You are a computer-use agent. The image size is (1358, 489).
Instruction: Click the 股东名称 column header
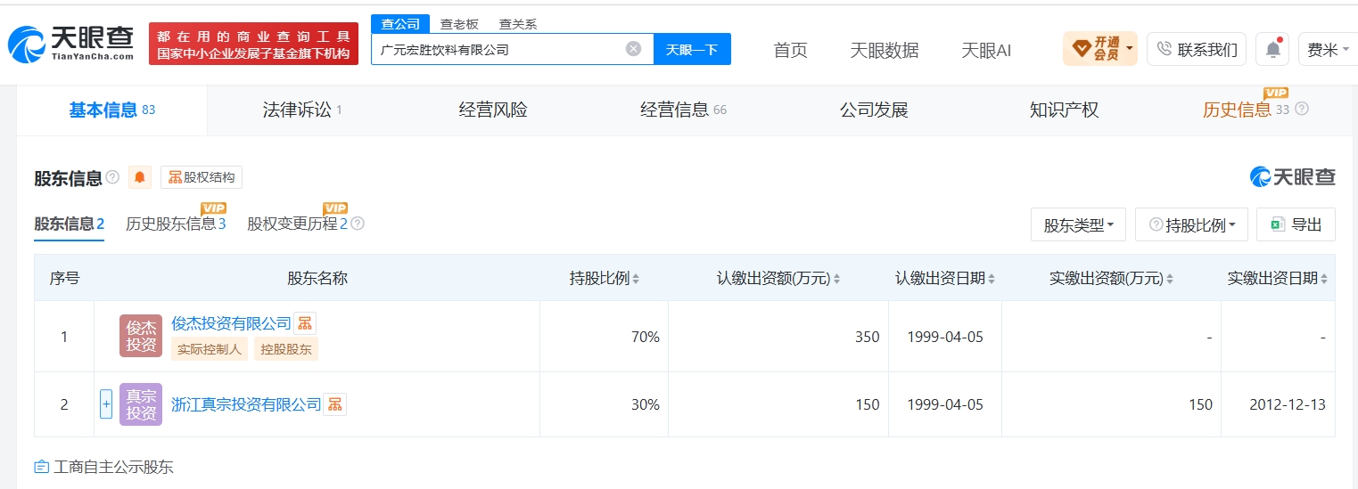317,278
